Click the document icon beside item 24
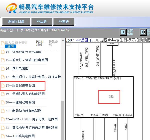150x140 pixels. [x=3, y=136]
